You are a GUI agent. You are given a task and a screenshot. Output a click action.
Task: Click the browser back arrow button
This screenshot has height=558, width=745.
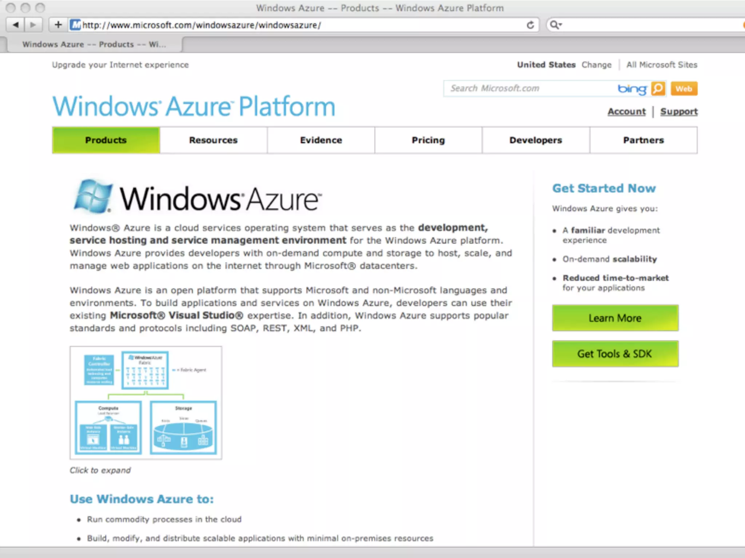(15, 25)
